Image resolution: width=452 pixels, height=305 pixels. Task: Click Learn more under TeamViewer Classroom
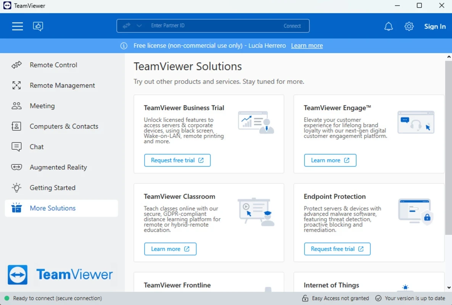coord(170,249)
